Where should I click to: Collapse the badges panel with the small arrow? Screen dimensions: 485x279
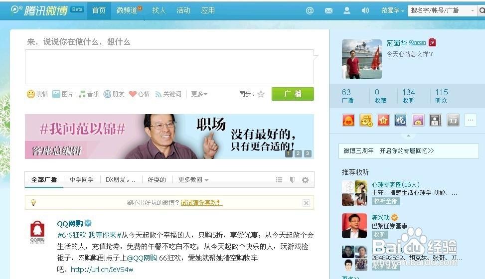[408, 136]
